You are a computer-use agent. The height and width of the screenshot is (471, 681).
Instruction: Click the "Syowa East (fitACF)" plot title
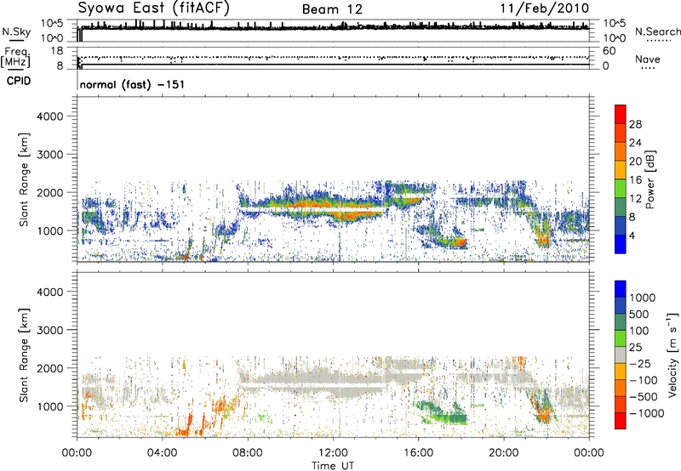(x=154, y=8)
